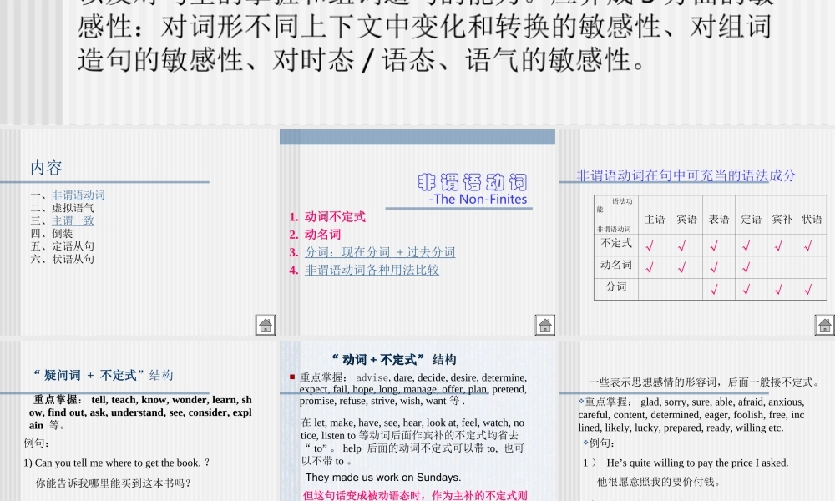The width and height of the screenshot is (835, 501).
Task: Click the 分词 row label in the table
Action: coord(616,287)
